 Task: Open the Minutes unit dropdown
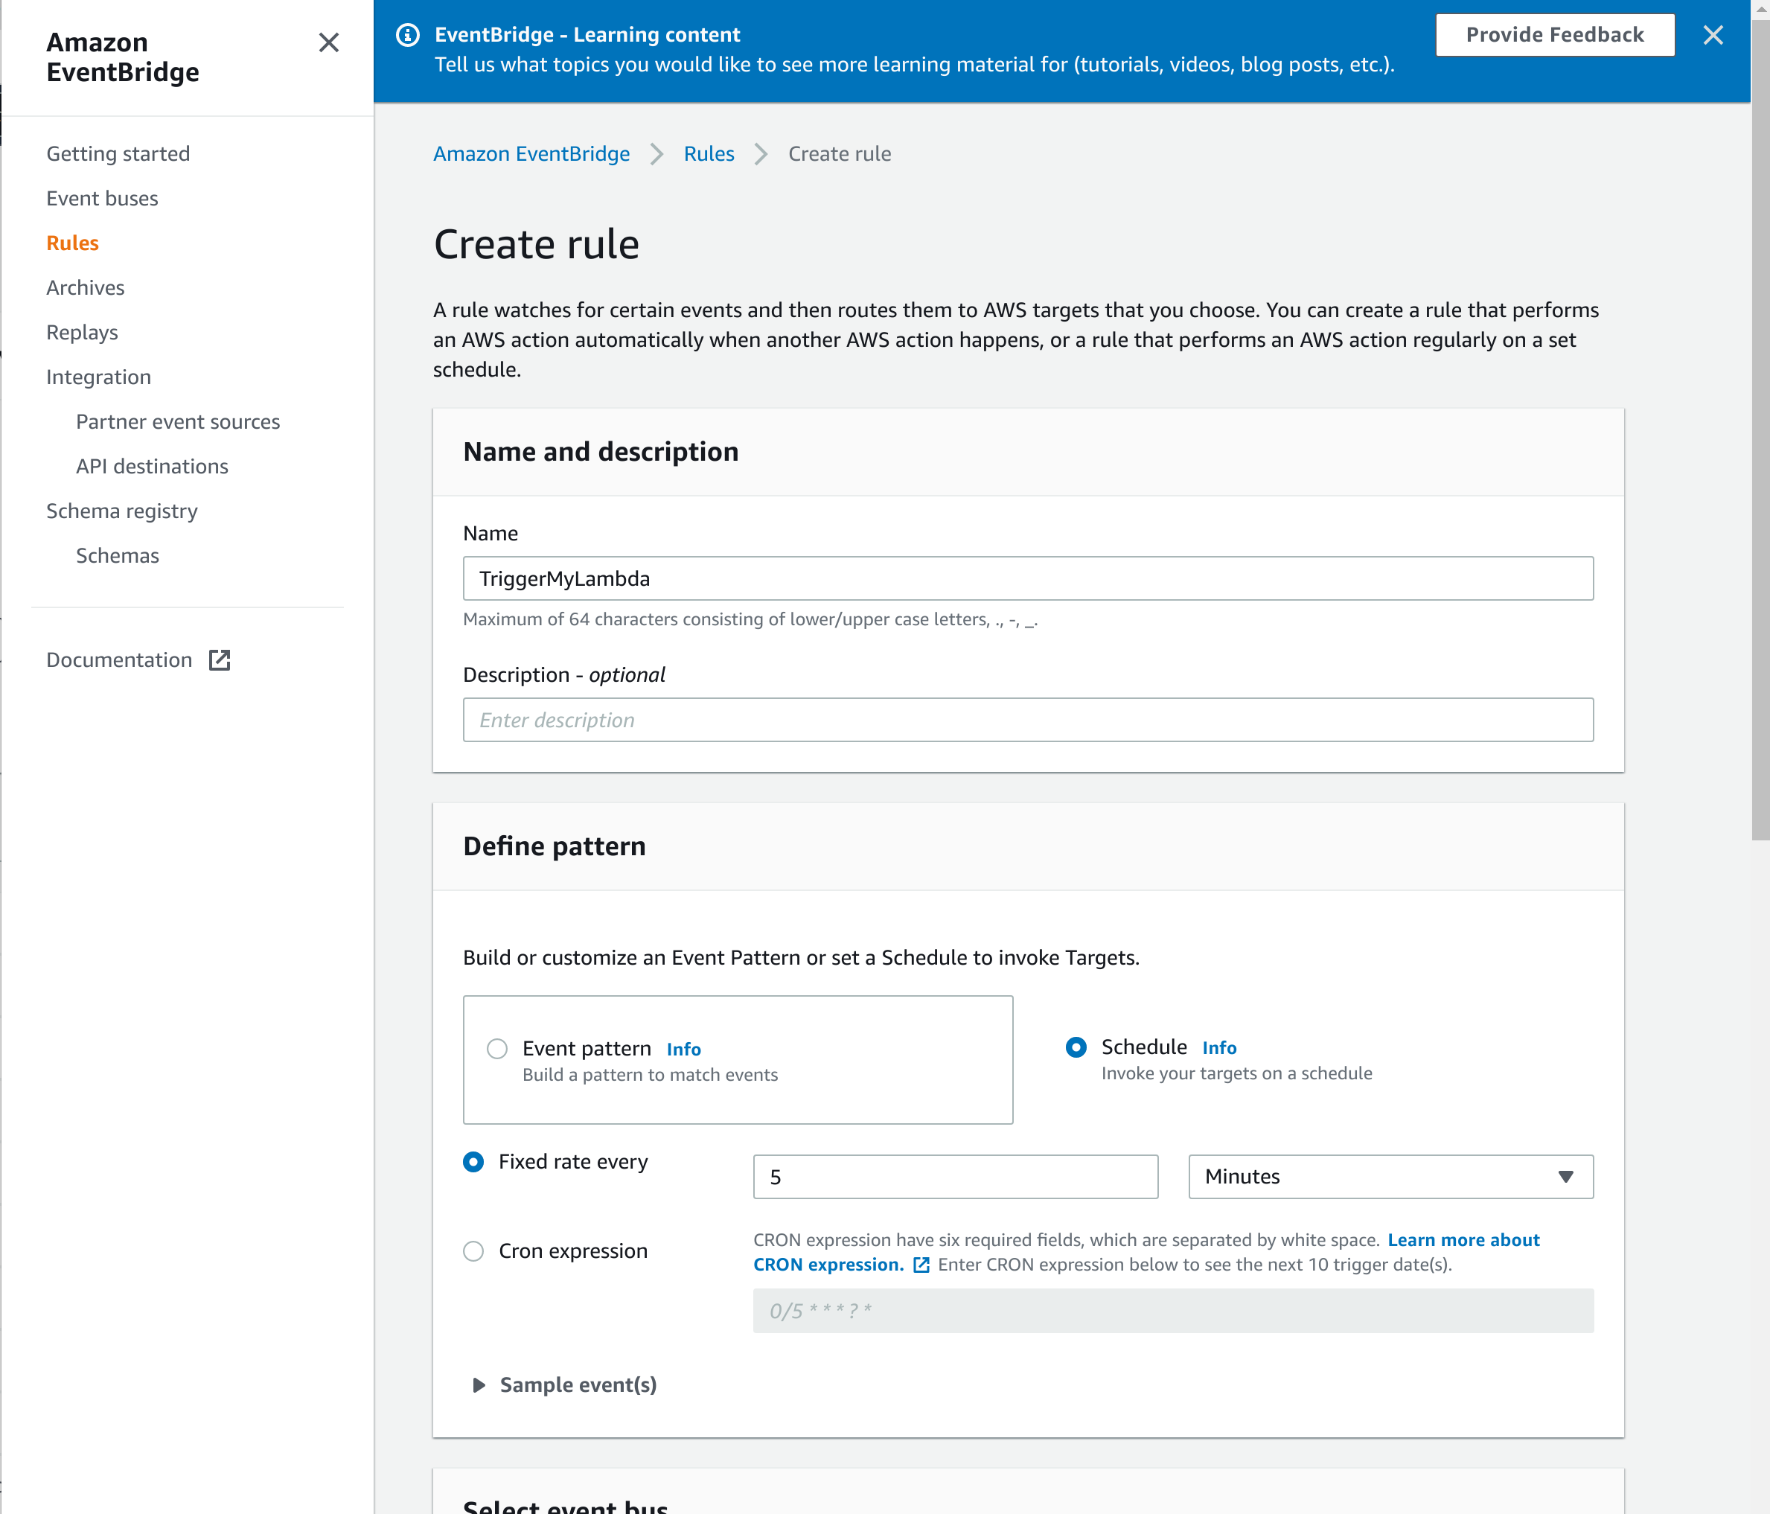(x=1390, y=1177)
